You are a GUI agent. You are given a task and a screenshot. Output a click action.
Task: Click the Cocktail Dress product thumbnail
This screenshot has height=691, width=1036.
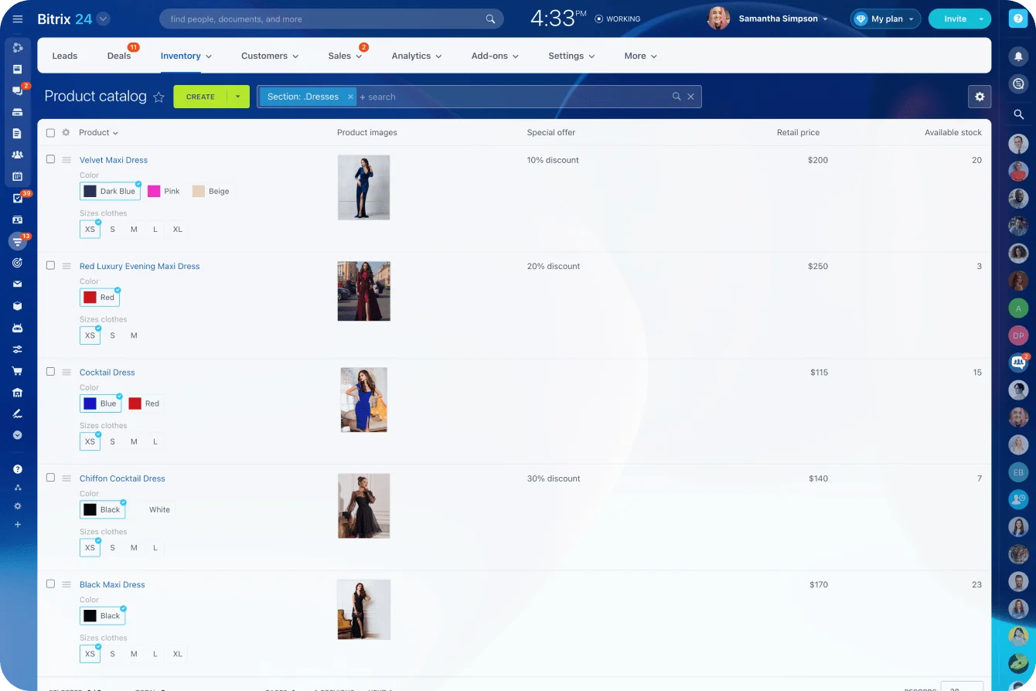pos(363,400)
